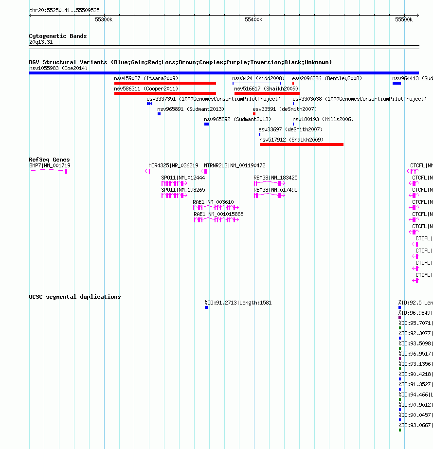
Task: Open the MTRNR2L3|NM_001190472 gene label
Action: (235, 165)
